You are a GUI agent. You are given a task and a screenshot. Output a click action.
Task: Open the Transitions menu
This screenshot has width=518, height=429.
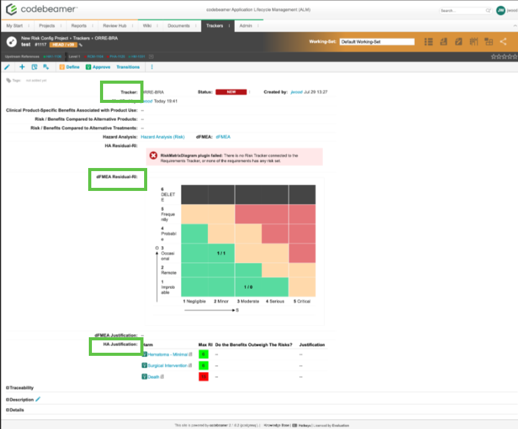(128, 67)
